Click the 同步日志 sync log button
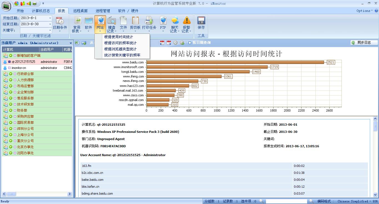 (x=364, y=43)
